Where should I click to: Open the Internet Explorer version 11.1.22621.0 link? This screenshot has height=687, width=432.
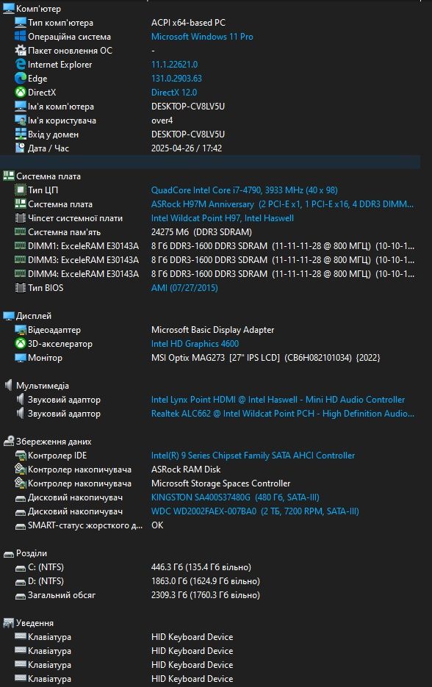(174, 65)
